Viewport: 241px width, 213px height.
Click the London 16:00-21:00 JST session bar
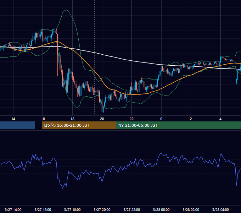pos(79,125)
